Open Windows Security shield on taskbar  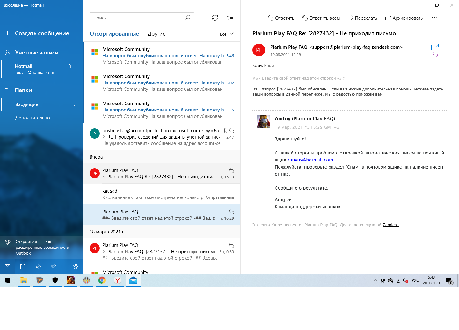(55, 280)
